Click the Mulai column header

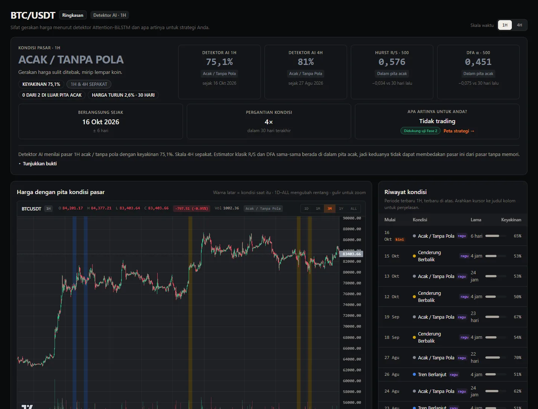point(390,220)
